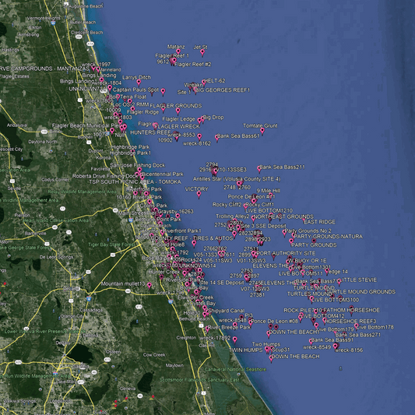This screenshot has height=415, width=415.
Task: Click the BIG GEORGES REEF1 label
Action: [x=223, y=90]
